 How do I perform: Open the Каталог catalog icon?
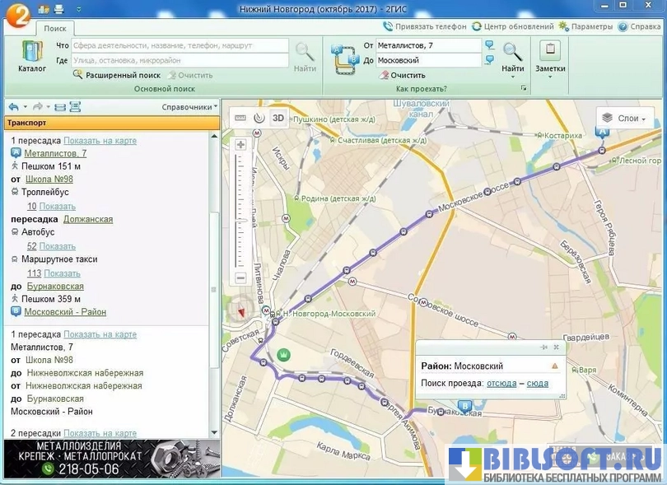32,54
